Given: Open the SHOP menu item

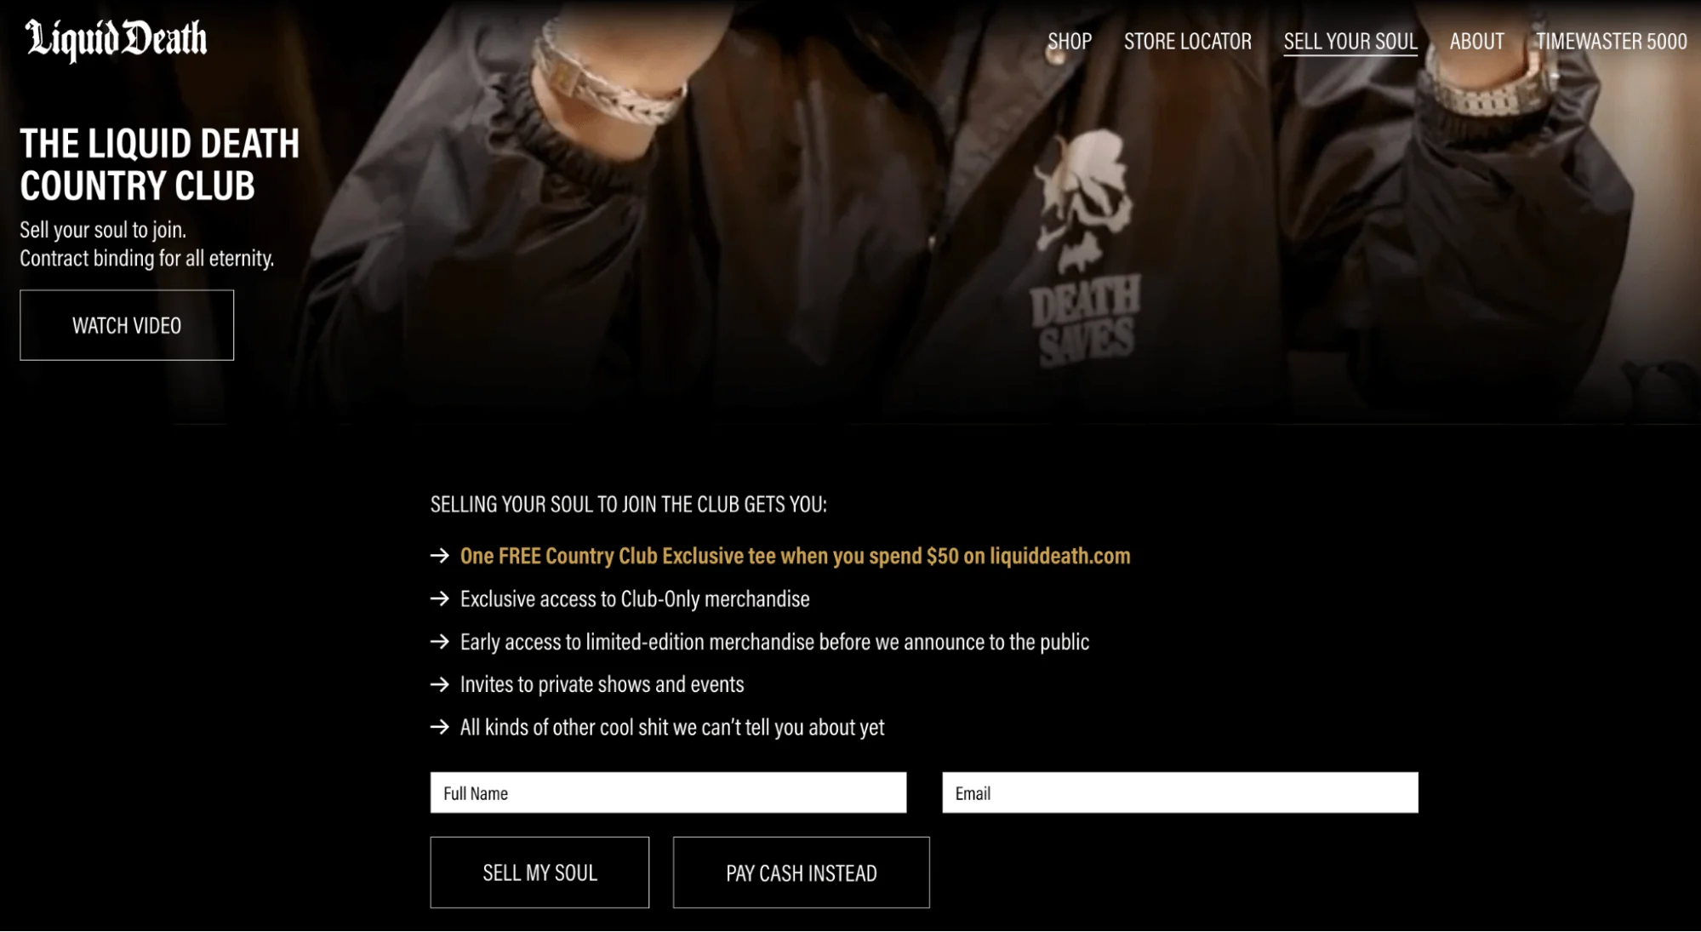Looking at the screenshot, I should tap(1070, 41).
